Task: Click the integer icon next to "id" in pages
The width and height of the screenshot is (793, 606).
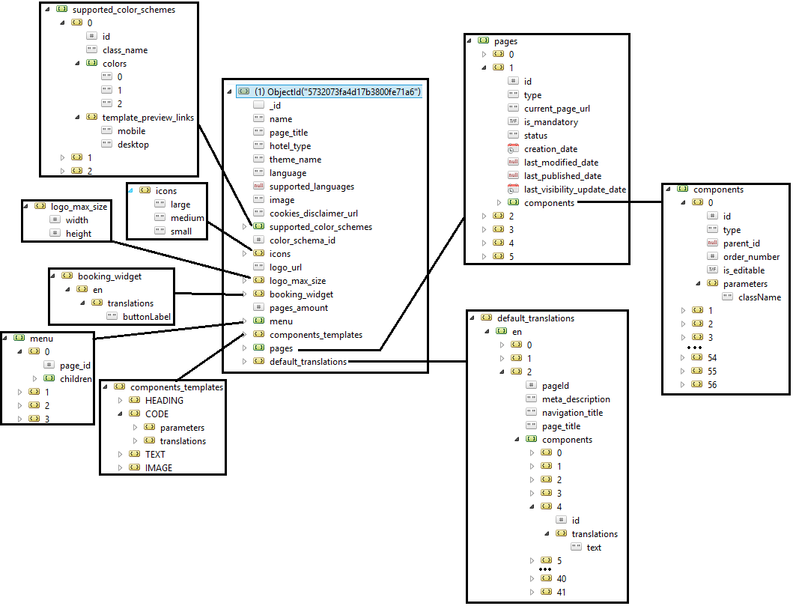Action: (512, 81)
